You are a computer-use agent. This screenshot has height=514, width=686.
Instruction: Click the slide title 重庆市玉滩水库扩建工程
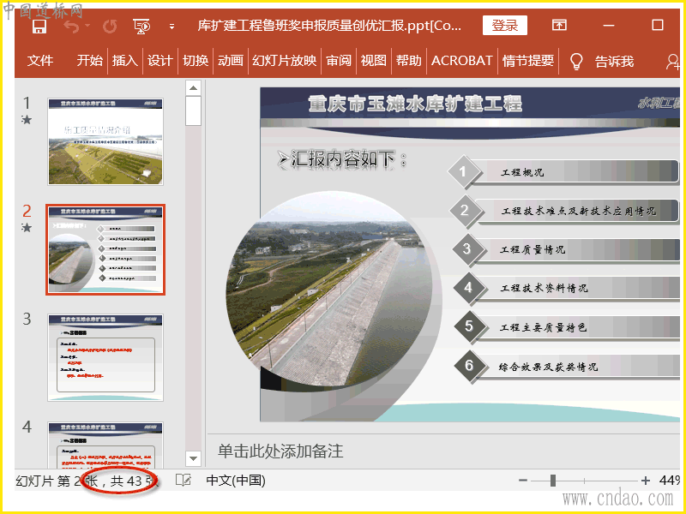coord(415,104)
